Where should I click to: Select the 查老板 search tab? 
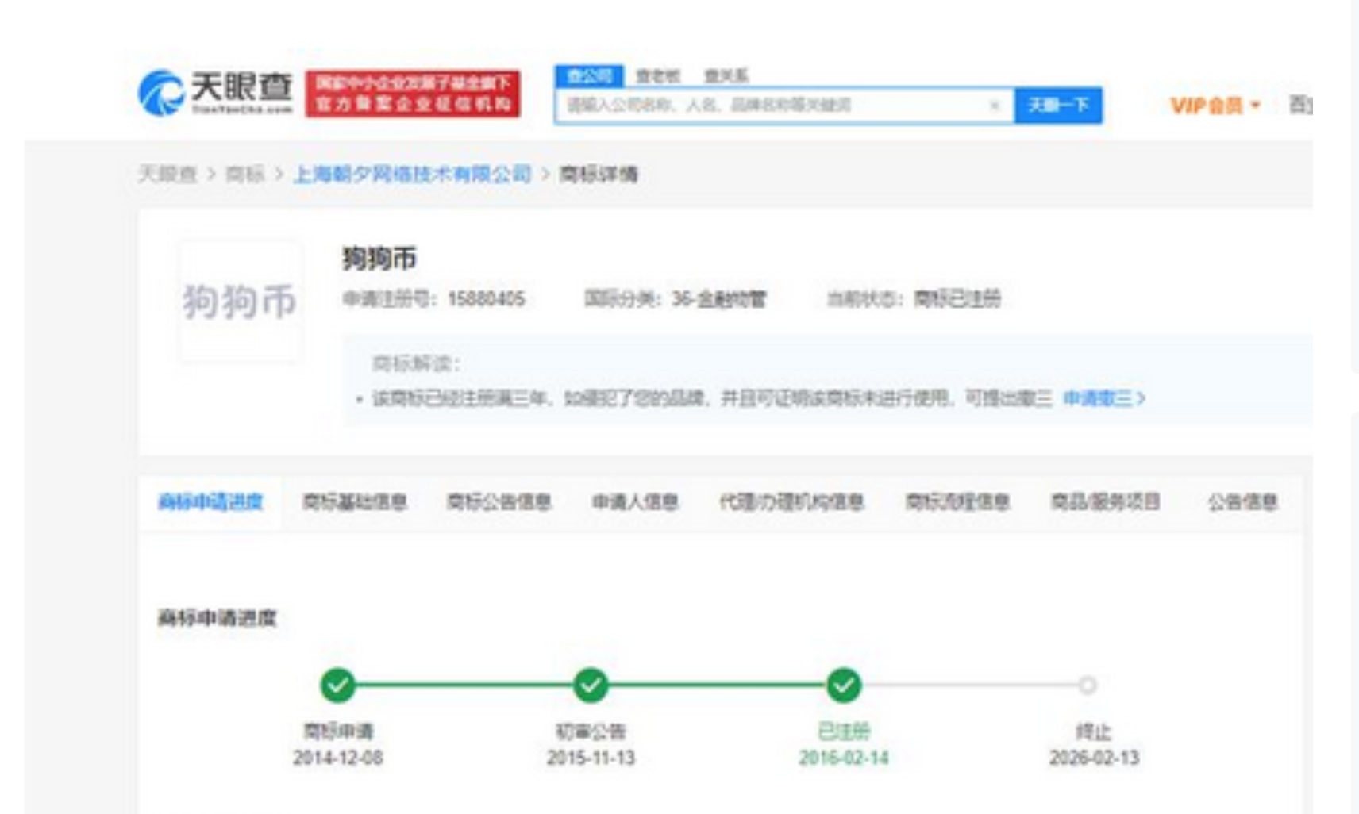[658, 76]
